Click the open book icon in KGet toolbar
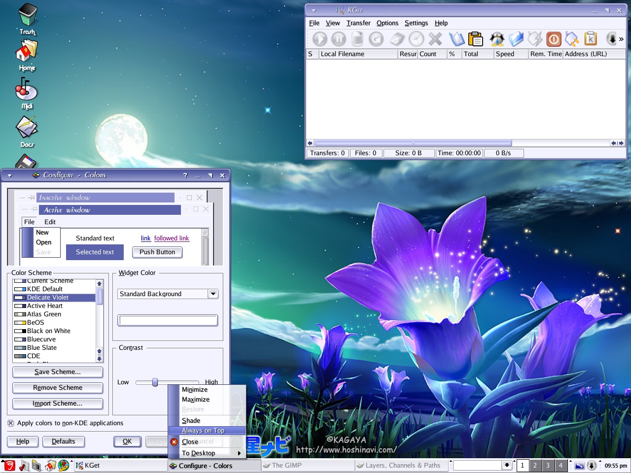 (x=457, y=39)
